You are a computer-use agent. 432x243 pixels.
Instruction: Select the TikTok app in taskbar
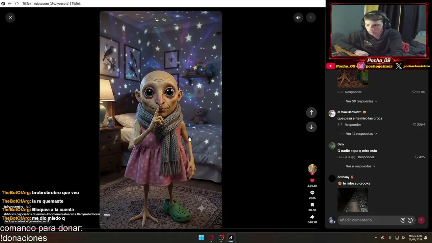pyautogui.click(x=231, y=238)
